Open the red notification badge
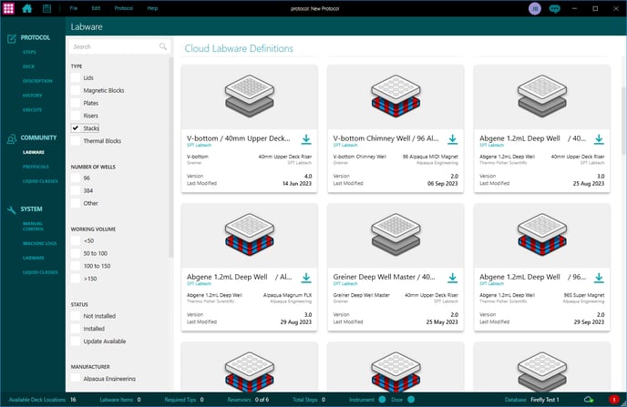The width and height of the screenshot is (627, 407). tap(614, 400)
